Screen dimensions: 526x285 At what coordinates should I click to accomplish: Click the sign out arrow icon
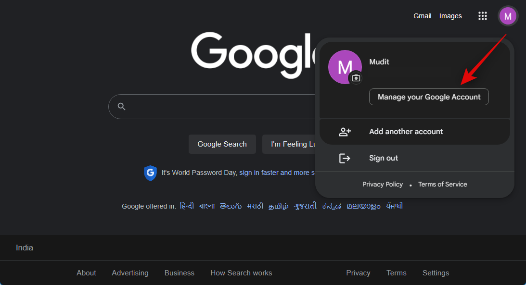[345, 158]
